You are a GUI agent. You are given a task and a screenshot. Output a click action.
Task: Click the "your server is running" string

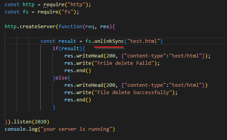[x=76, y=129]
